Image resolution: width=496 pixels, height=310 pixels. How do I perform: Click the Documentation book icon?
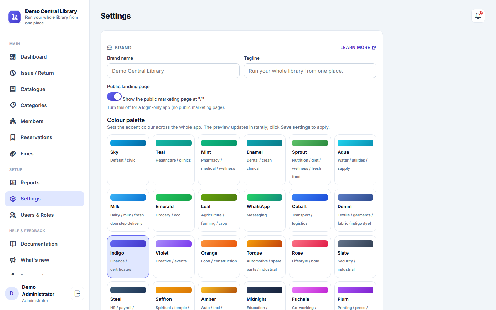(13, 244)
